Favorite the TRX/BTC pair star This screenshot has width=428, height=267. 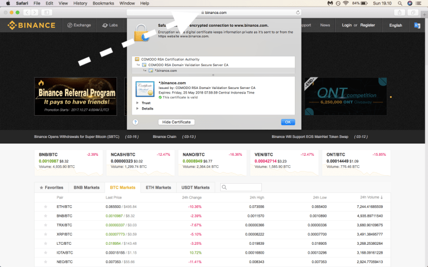point(46,225)
